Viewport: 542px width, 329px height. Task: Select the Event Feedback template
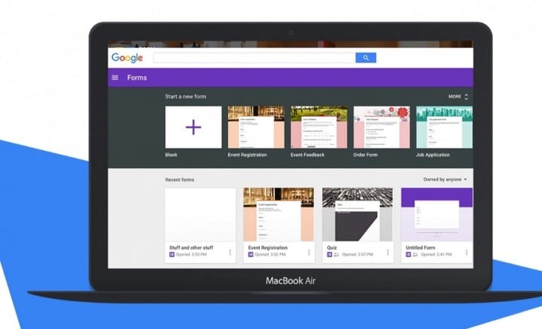click(x=319, y=127)
